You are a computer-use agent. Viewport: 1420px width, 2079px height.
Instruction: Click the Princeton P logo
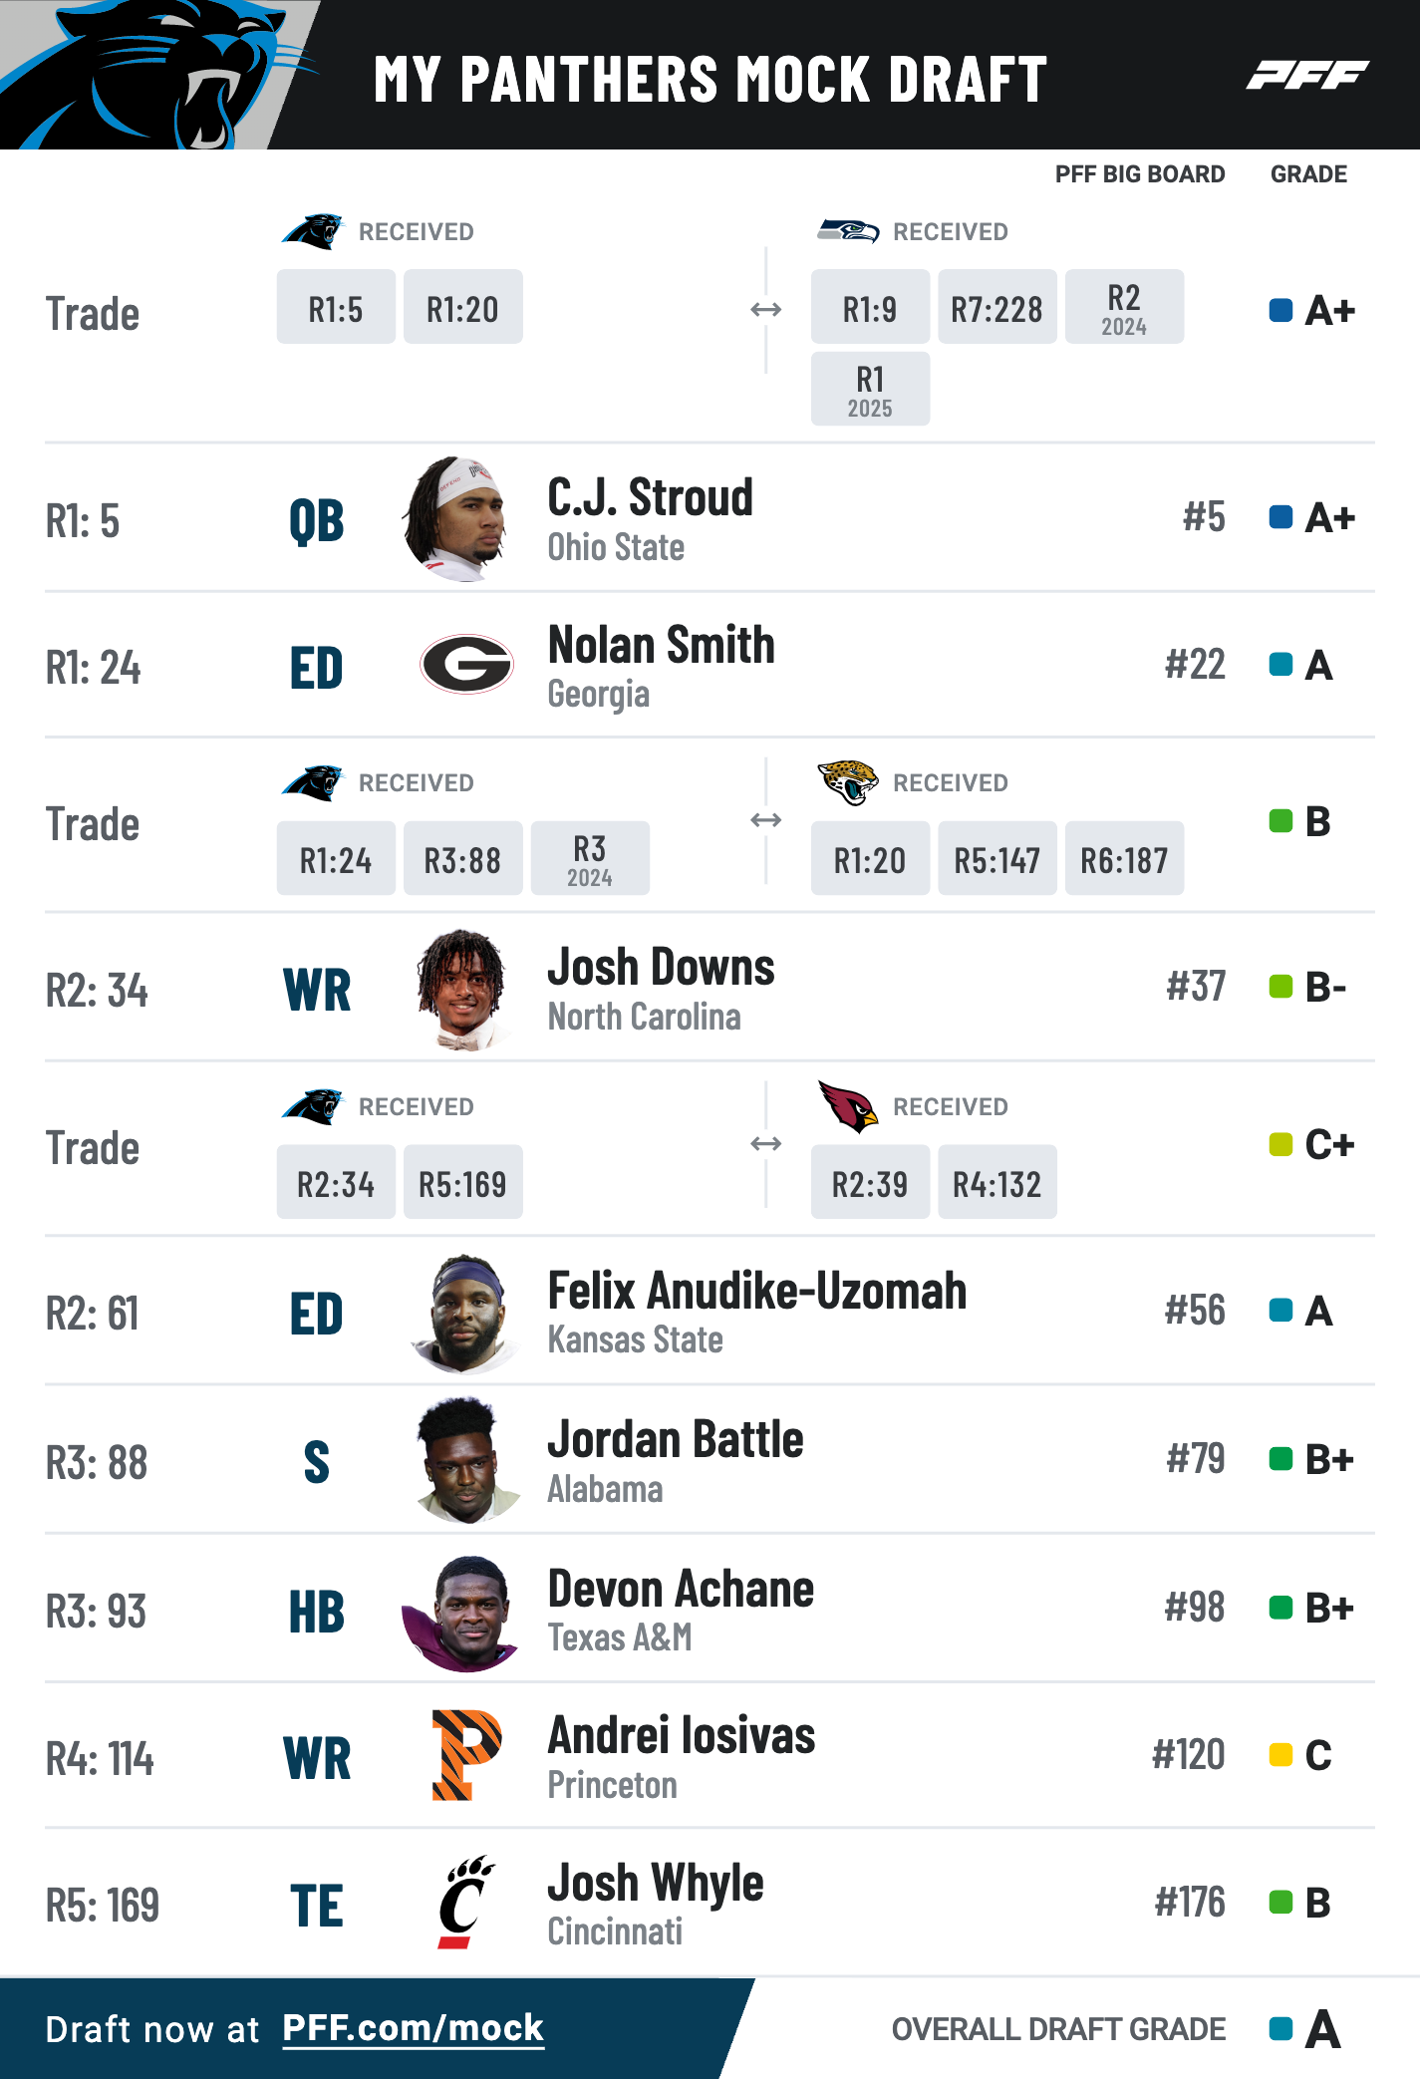pos(466,1754)
